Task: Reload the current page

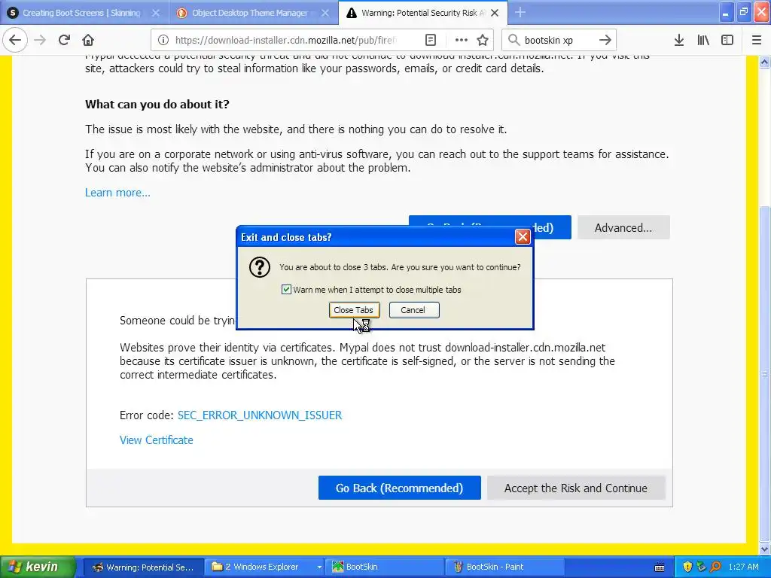Action: coord(64,40)
